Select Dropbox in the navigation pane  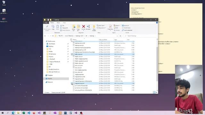(x=50, y=75)
